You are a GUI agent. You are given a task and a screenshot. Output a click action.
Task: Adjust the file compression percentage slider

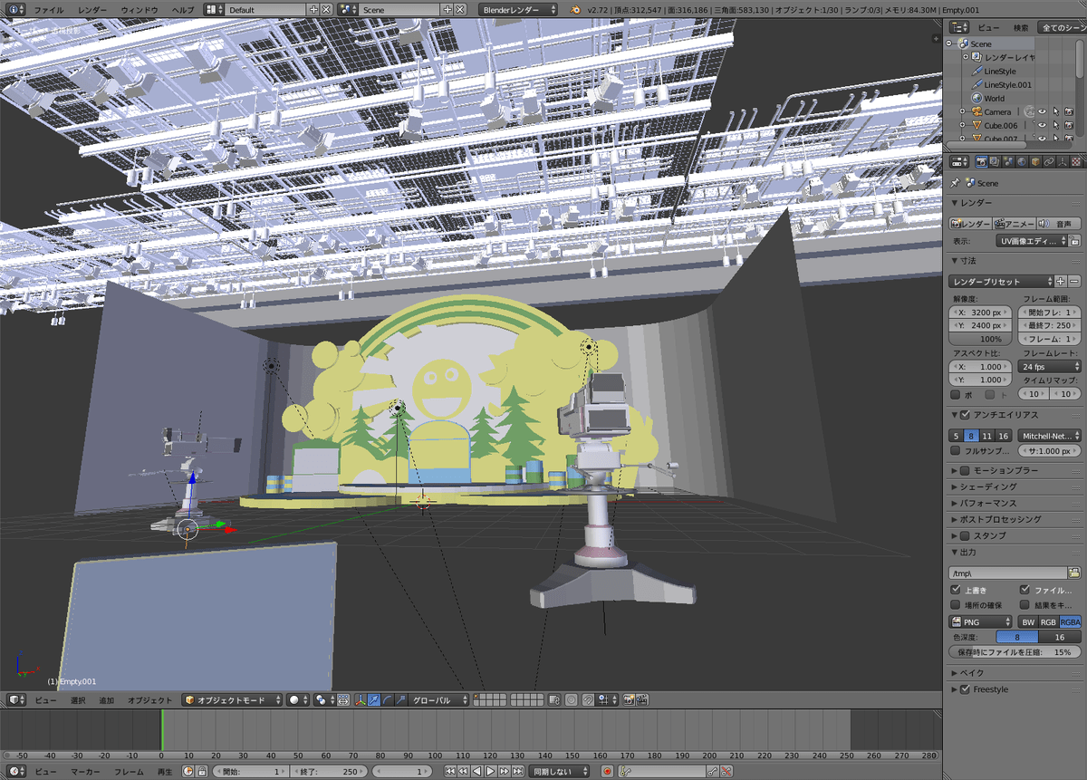click(x=1015, y=650)
